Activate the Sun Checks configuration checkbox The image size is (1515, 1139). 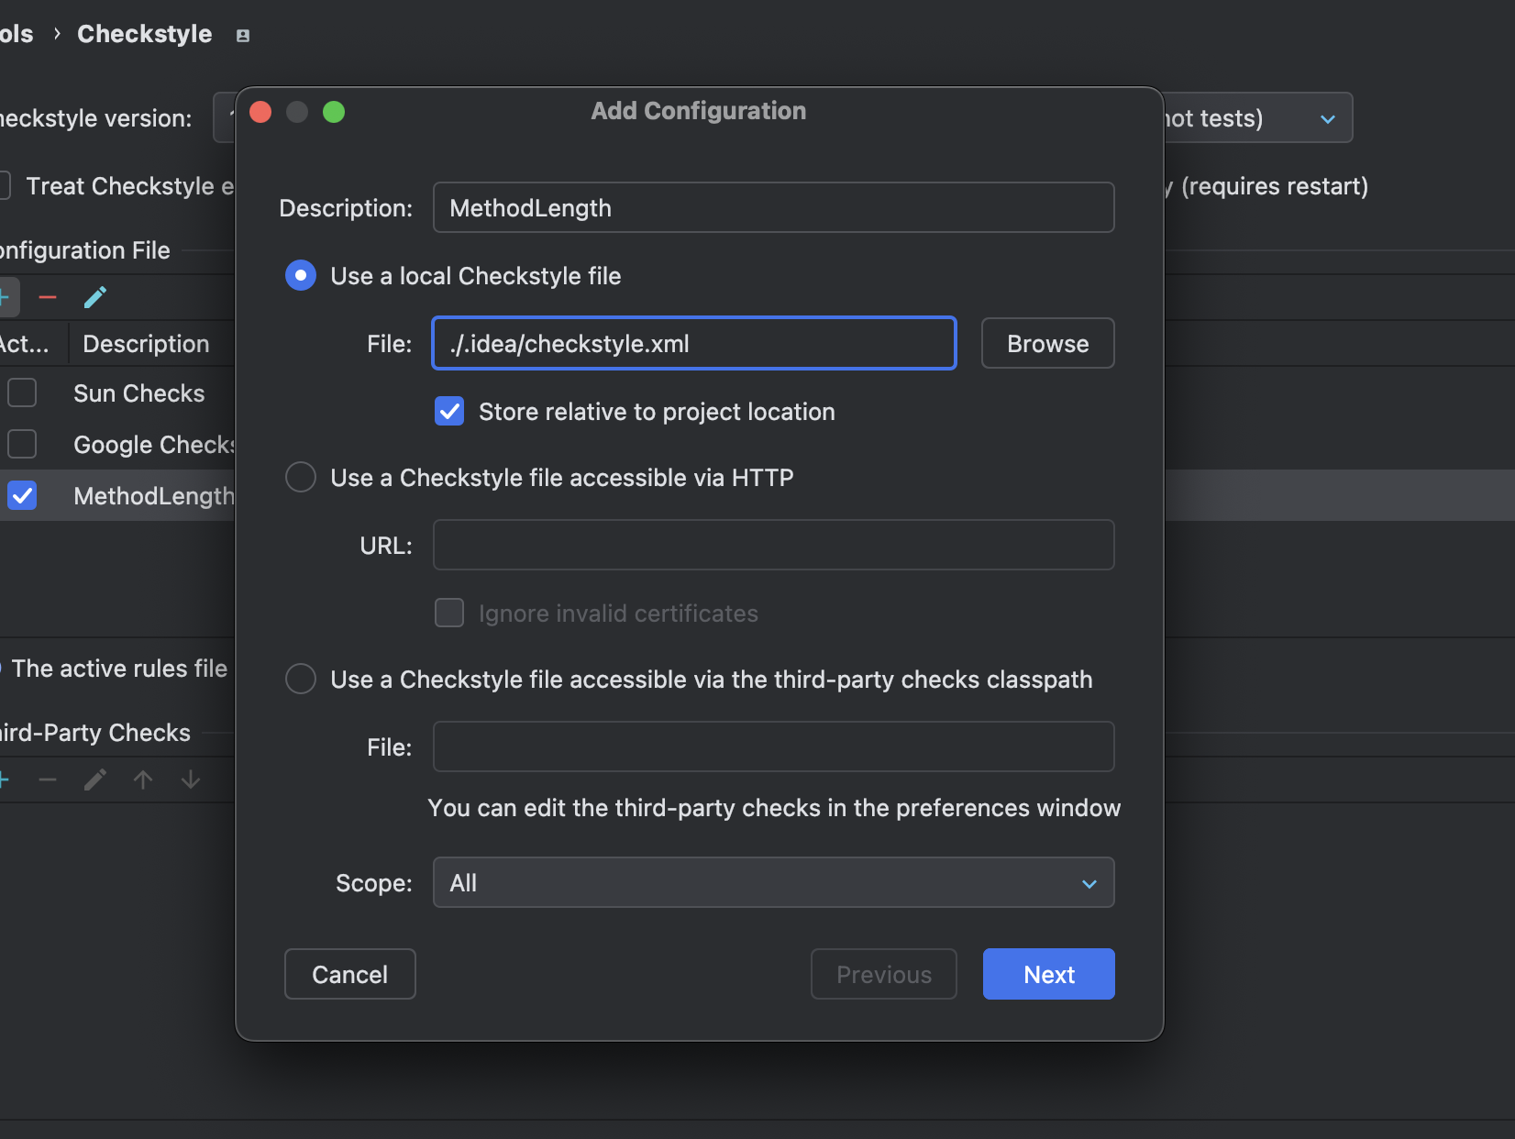point(22,393)
